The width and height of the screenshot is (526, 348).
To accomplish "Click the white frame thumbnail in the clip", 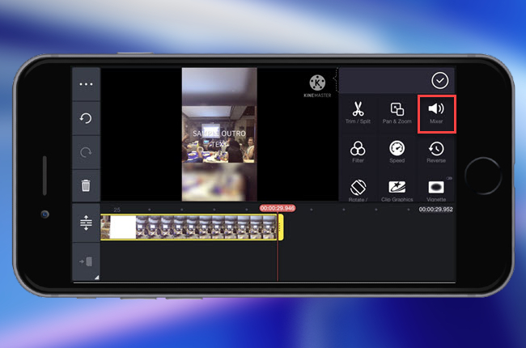I will click(123, 227).
